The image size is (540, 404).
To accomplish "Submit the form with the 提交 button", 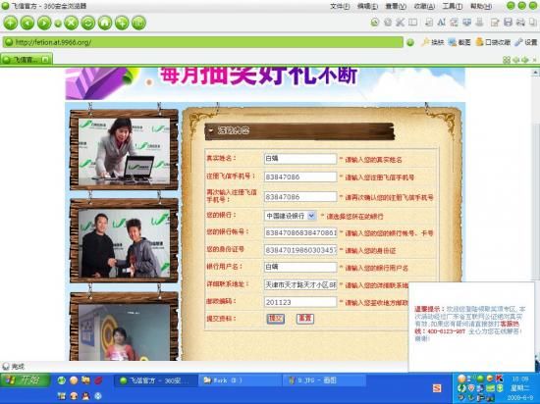I will click(276, 319).
